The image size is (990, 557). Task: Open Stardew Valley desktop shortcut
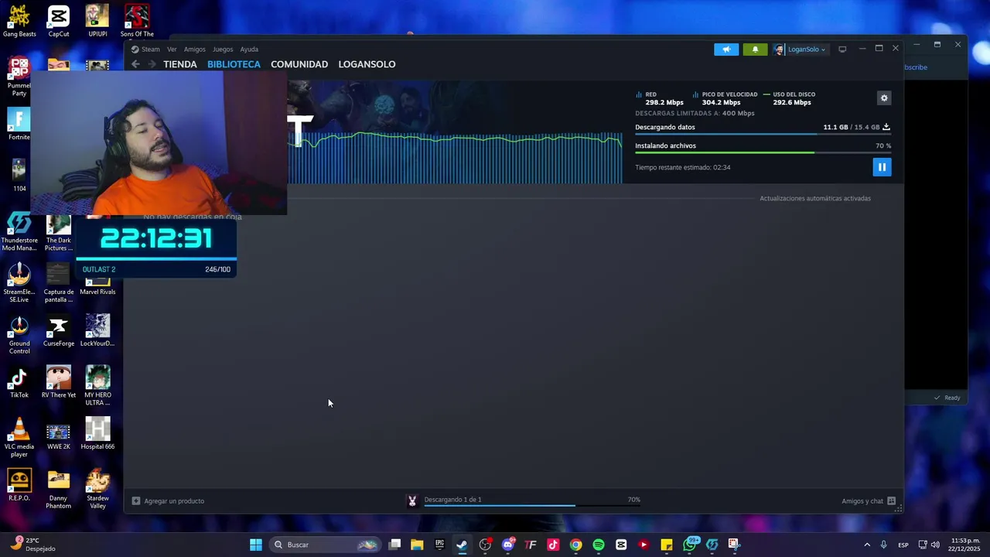point(97,489)
